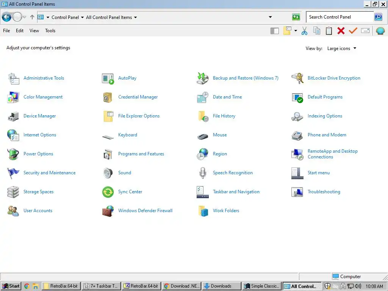Switch to Simple Classic taskbar window
The width and height of the screenshot is (388, 291).
tap(262, 286)
